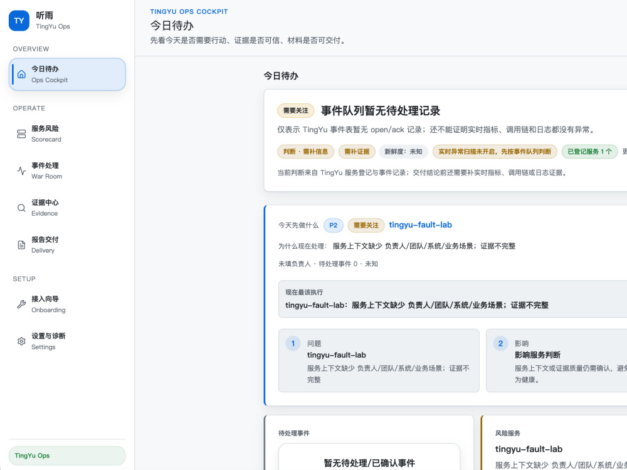Click the 新鲜度：未知 tag
This screenshot has width=627, height=470.
tap(403, 152)
